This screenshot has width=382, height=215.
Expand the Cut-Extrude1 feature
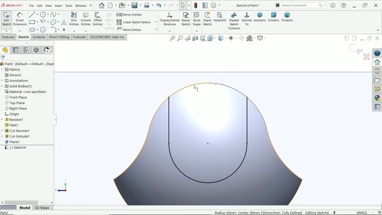[x=2, y=137]
